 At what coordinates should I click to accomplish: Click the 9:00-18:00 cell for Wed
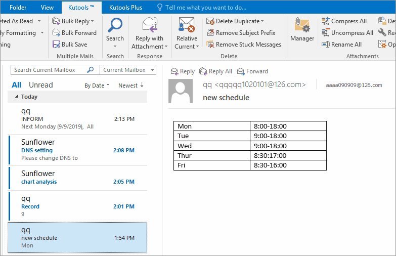tap(288, 146)
